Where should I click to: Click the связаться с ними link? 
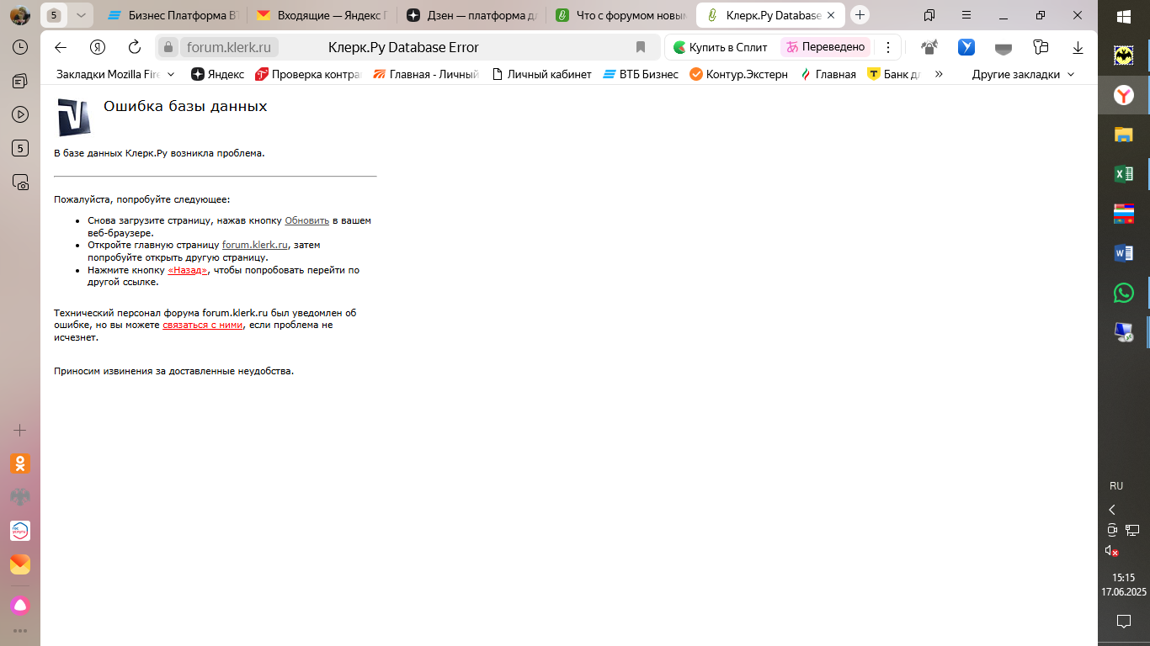click(x=203, y=325)
